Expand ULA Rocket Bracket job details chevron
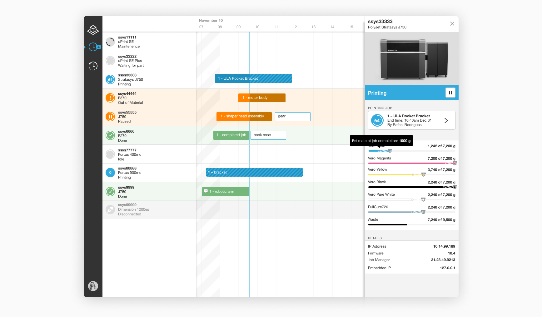542x317 pixels. click(x=446, y=120)
